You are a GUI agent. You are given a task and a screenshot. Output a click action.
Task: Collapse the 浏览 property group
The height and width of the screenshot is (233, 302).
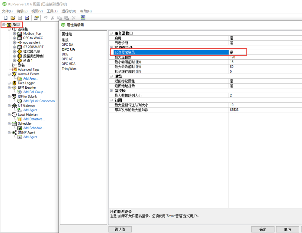[x=111, y=76]
